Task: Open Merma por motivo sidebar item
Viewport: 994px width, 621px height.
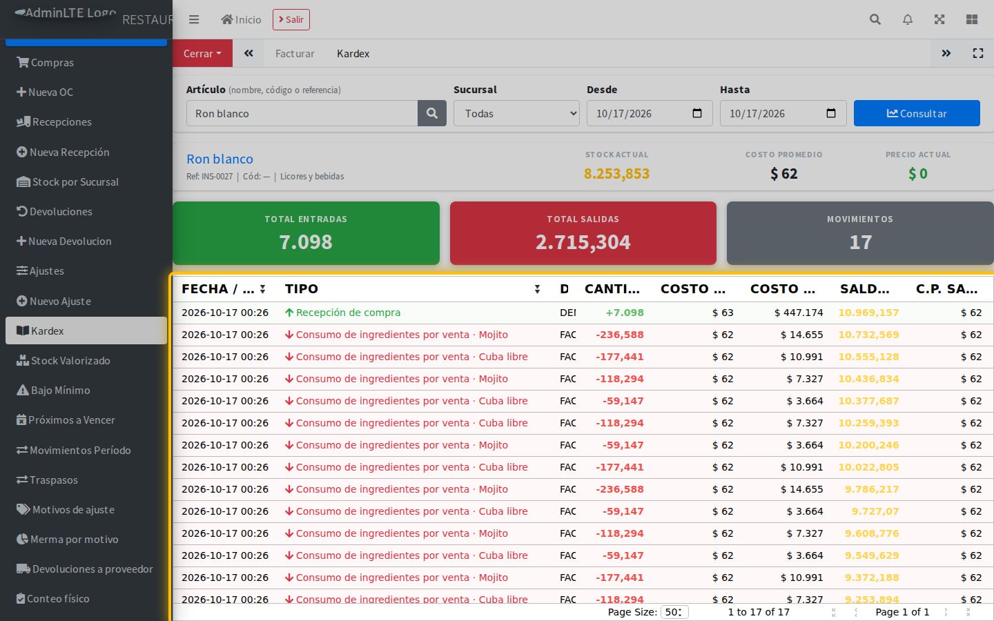Action: point(86,539)
